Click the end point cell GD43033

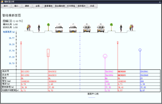[x=52, y=75]
